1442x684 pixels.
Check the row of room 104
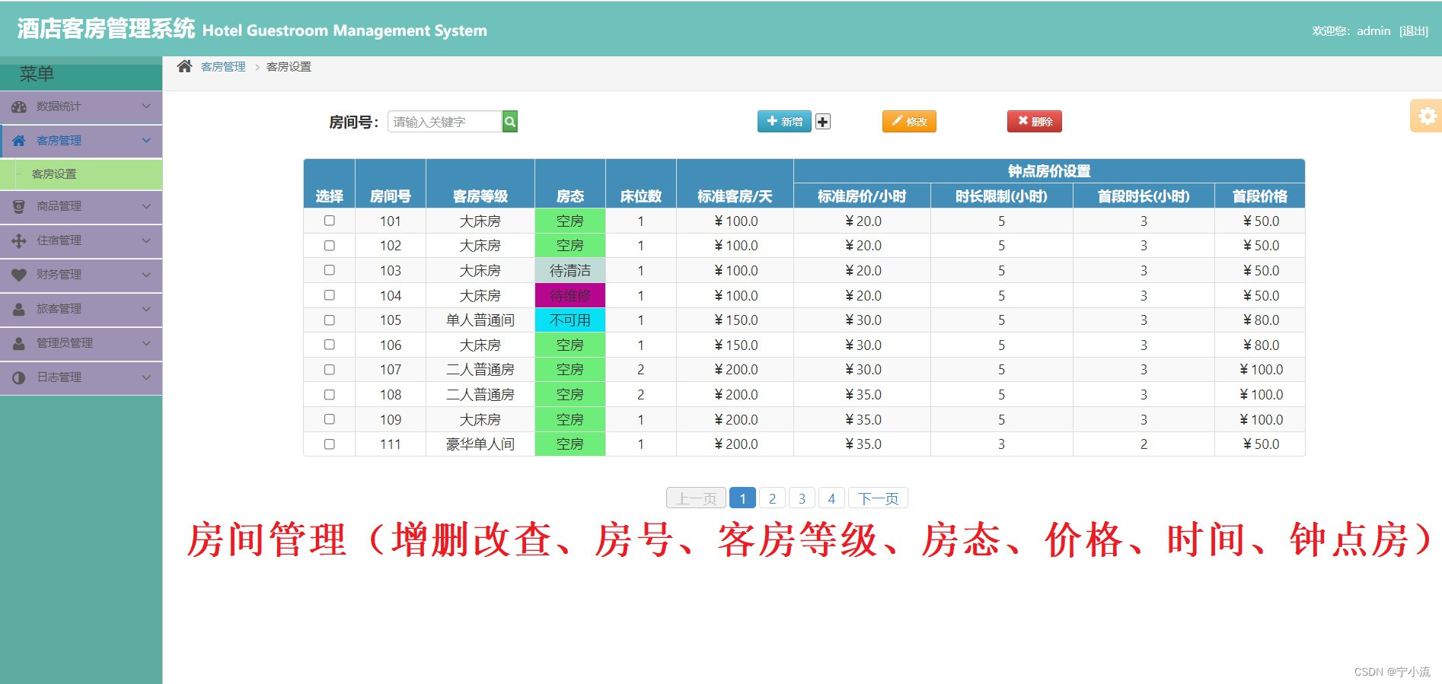pyautogui.click(x=330, y=295)
